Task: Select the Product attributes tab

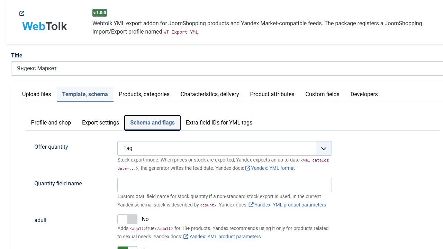Action: (272, 94)
